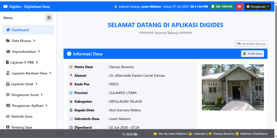This screenshot has height=138, width=277.
Task: Click the Dev By Jusen Maitum footer text
Action: pyautogui.click(x=172, y=134)
